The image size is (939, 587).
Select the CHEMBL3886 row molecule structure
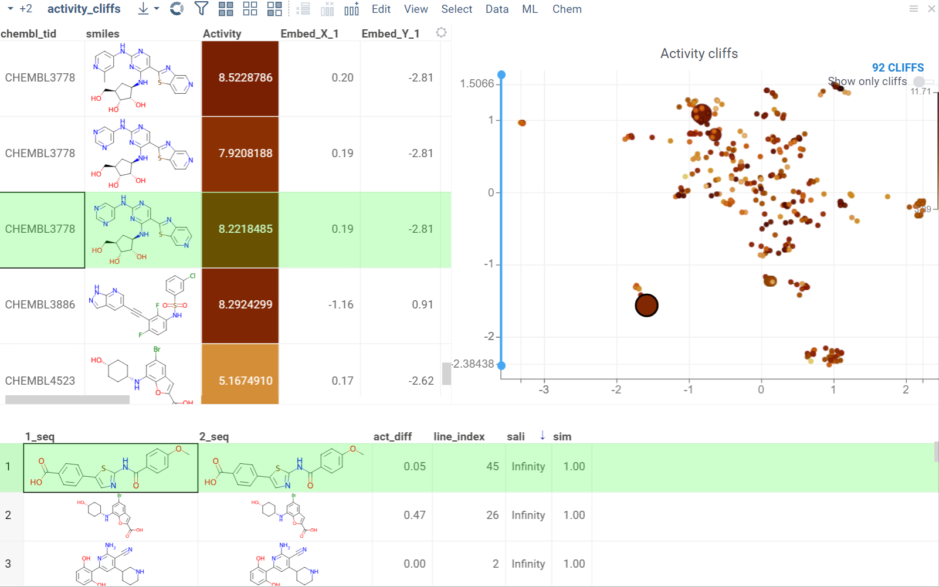tap(143, 305)
